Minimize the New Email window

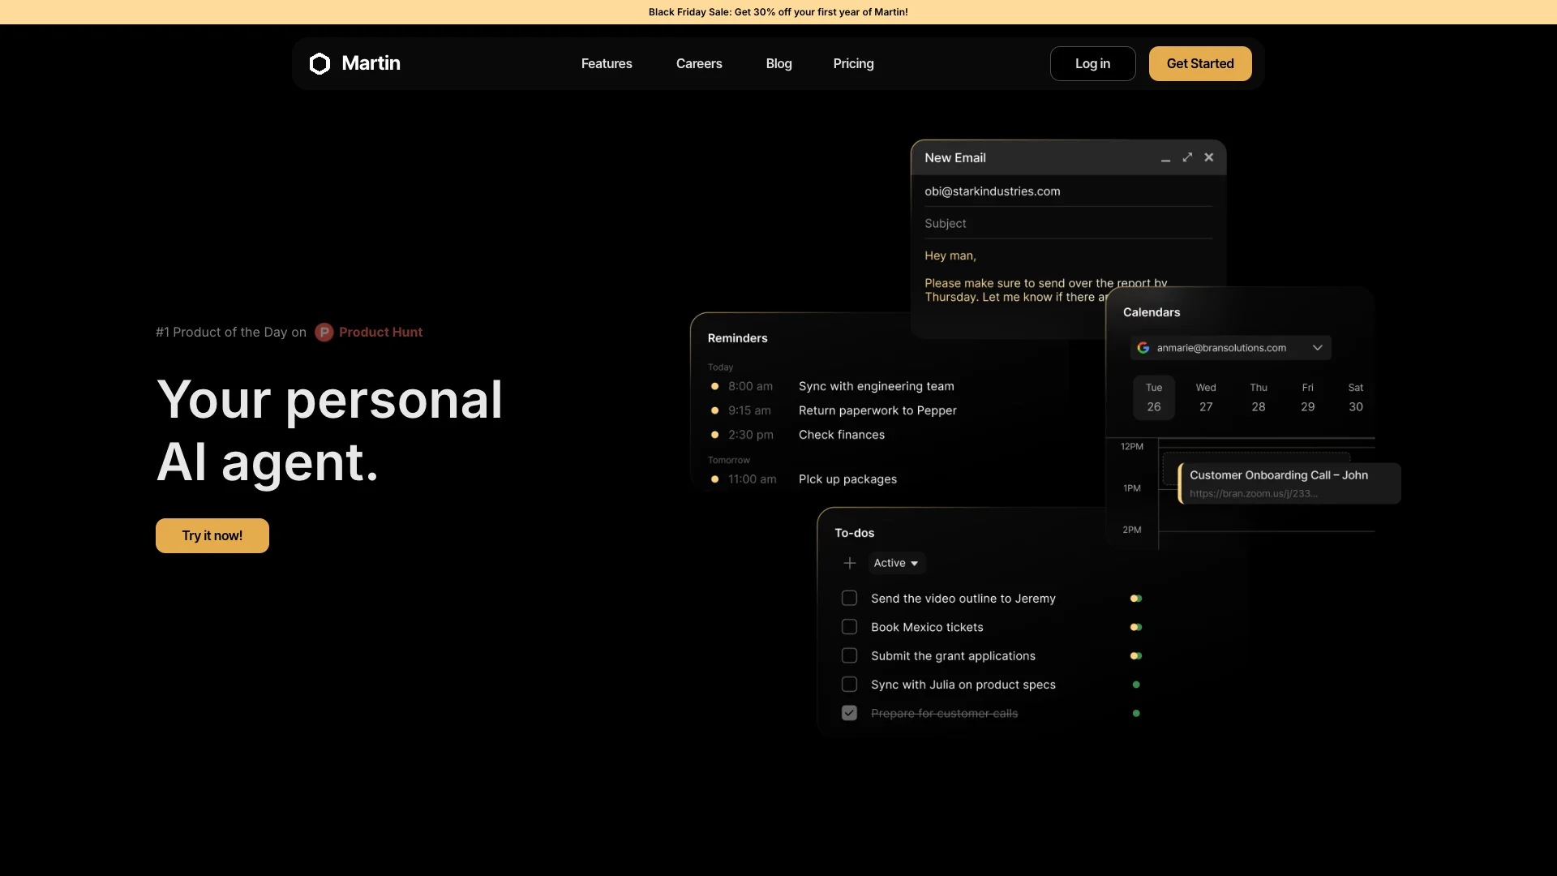pyautogui.click(x=1165, y=158)
